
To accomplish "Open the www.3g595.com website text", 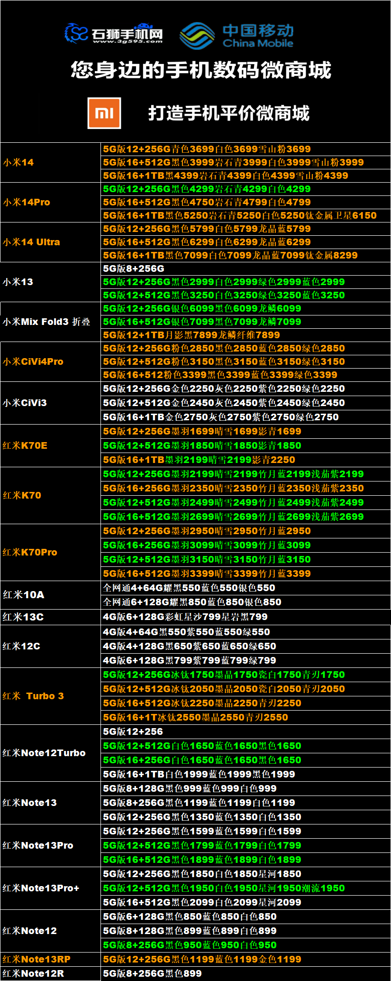I will coord(127,41).
